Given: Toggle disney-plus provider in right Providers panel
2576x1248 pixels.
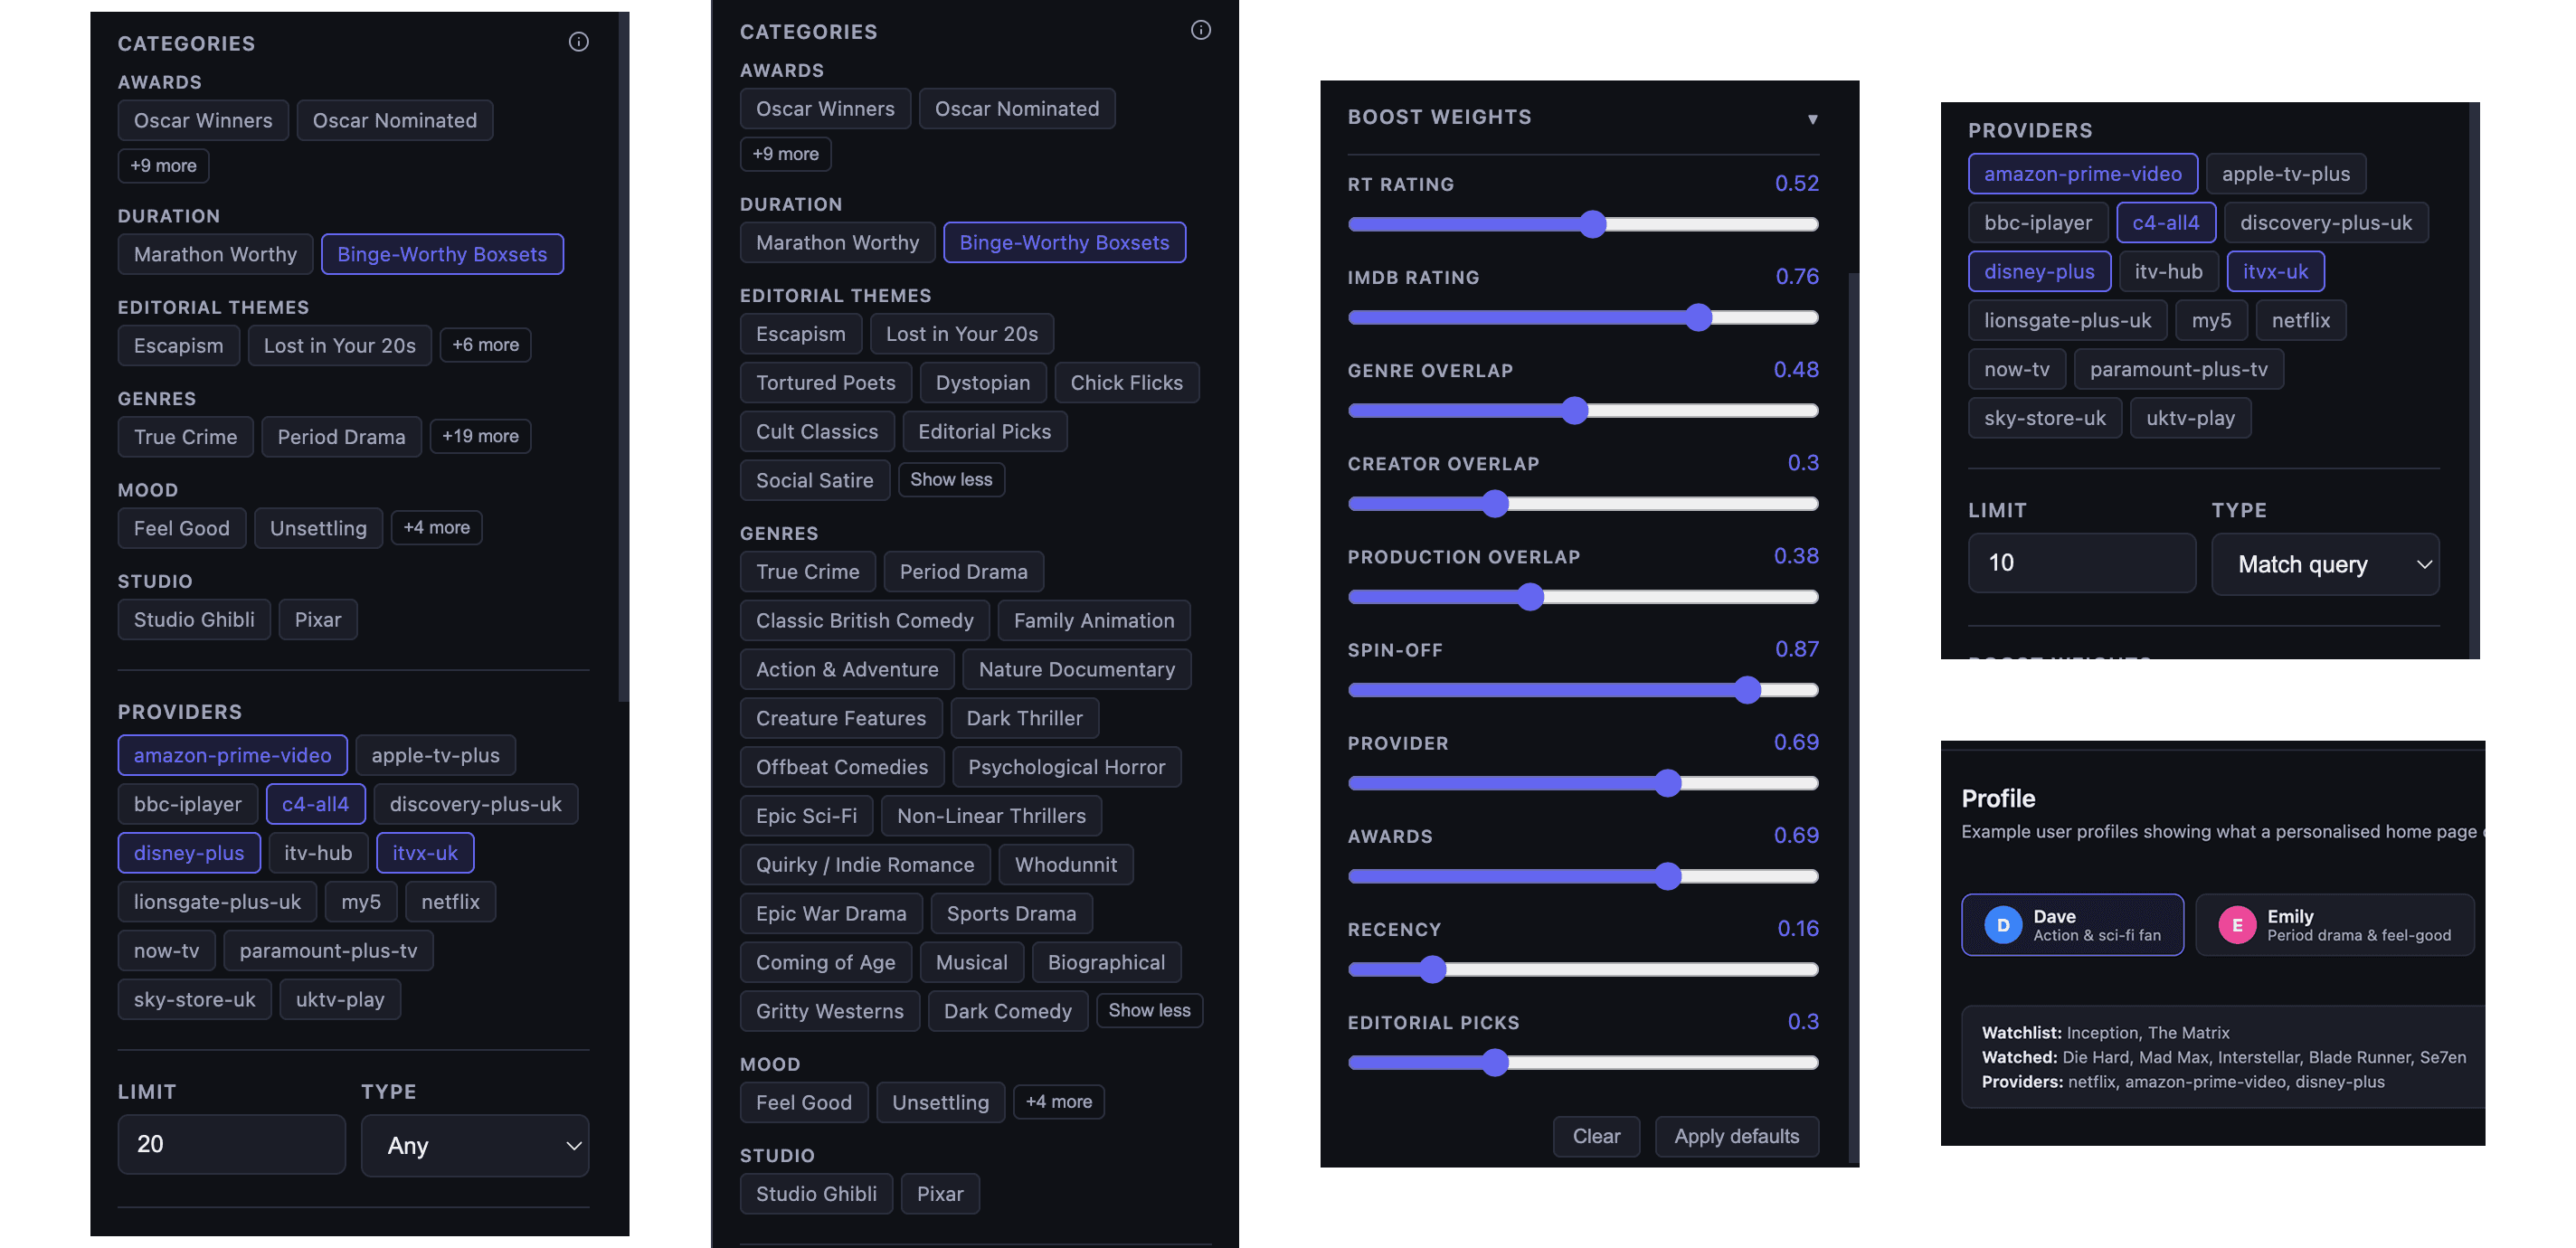Looking at the screenshot, I should point(2038,271).
